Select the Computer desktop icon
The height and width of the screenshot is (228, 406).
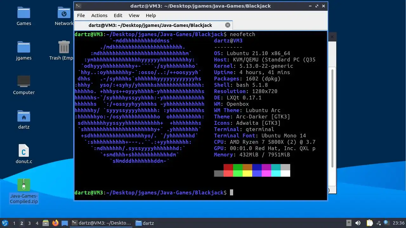(24, 85)
